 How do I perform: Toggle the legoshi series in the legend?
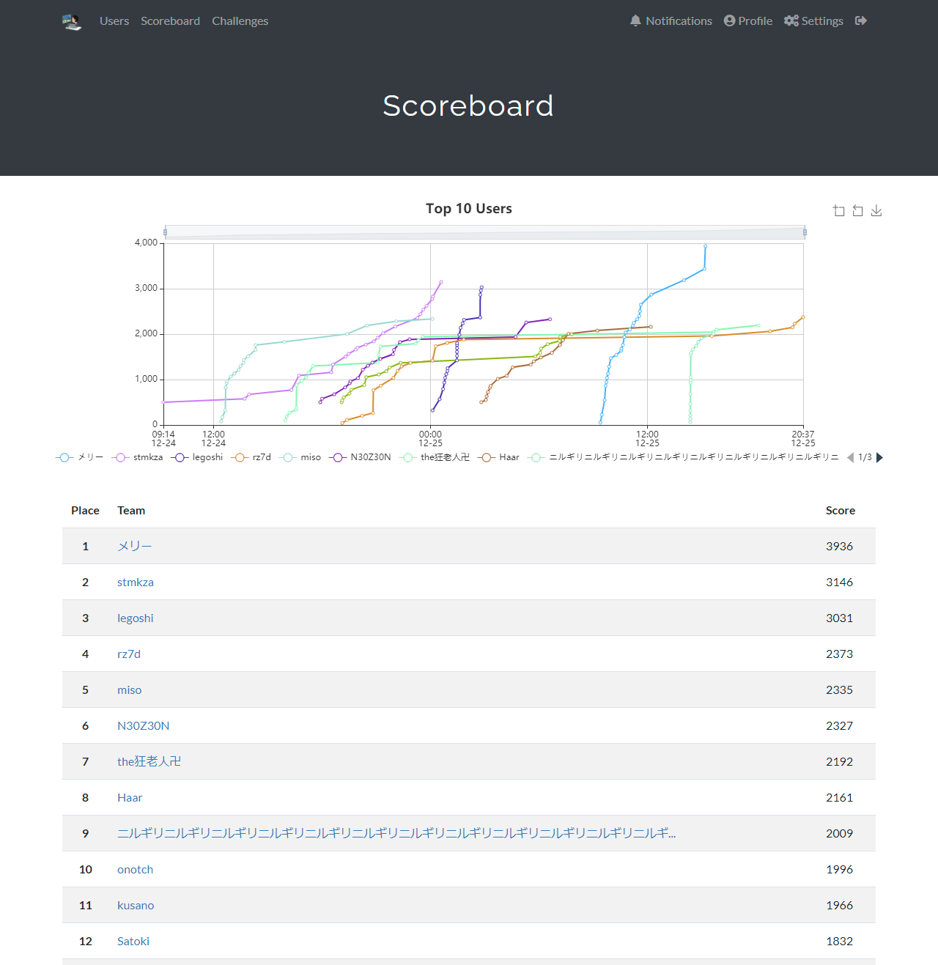(x=196, y=457)
